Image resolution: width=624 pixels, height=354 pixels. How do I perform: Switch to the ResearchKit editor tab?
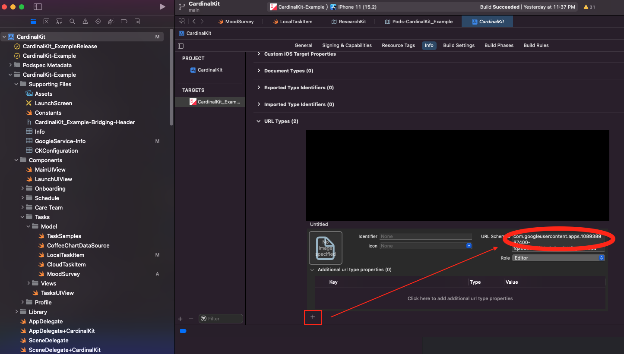pos(348,22)
